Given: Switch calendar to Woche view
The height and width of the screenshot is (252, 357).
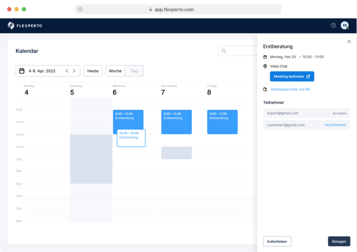Looking at the screenshot, I should coord(115,71).
